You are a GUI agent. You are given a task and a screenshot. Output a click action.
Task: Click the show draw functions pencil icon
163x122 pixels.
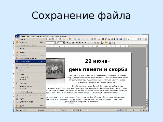coord(99,39)
